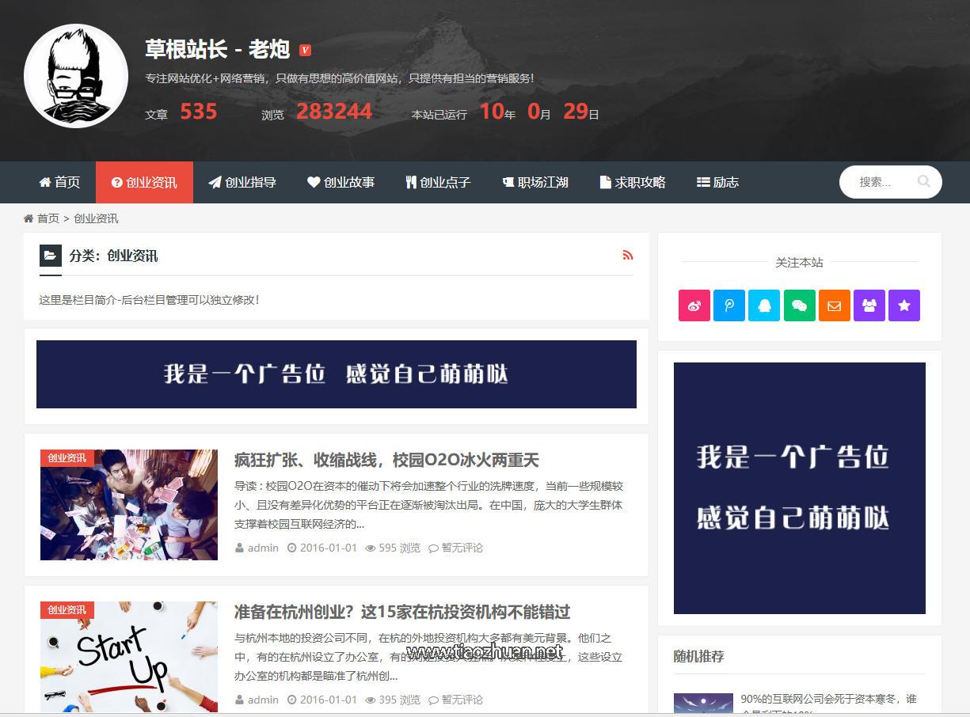Click the Start Up article thumbnail
The height and width of the screenshot is (717, 970).
point(129,657)
